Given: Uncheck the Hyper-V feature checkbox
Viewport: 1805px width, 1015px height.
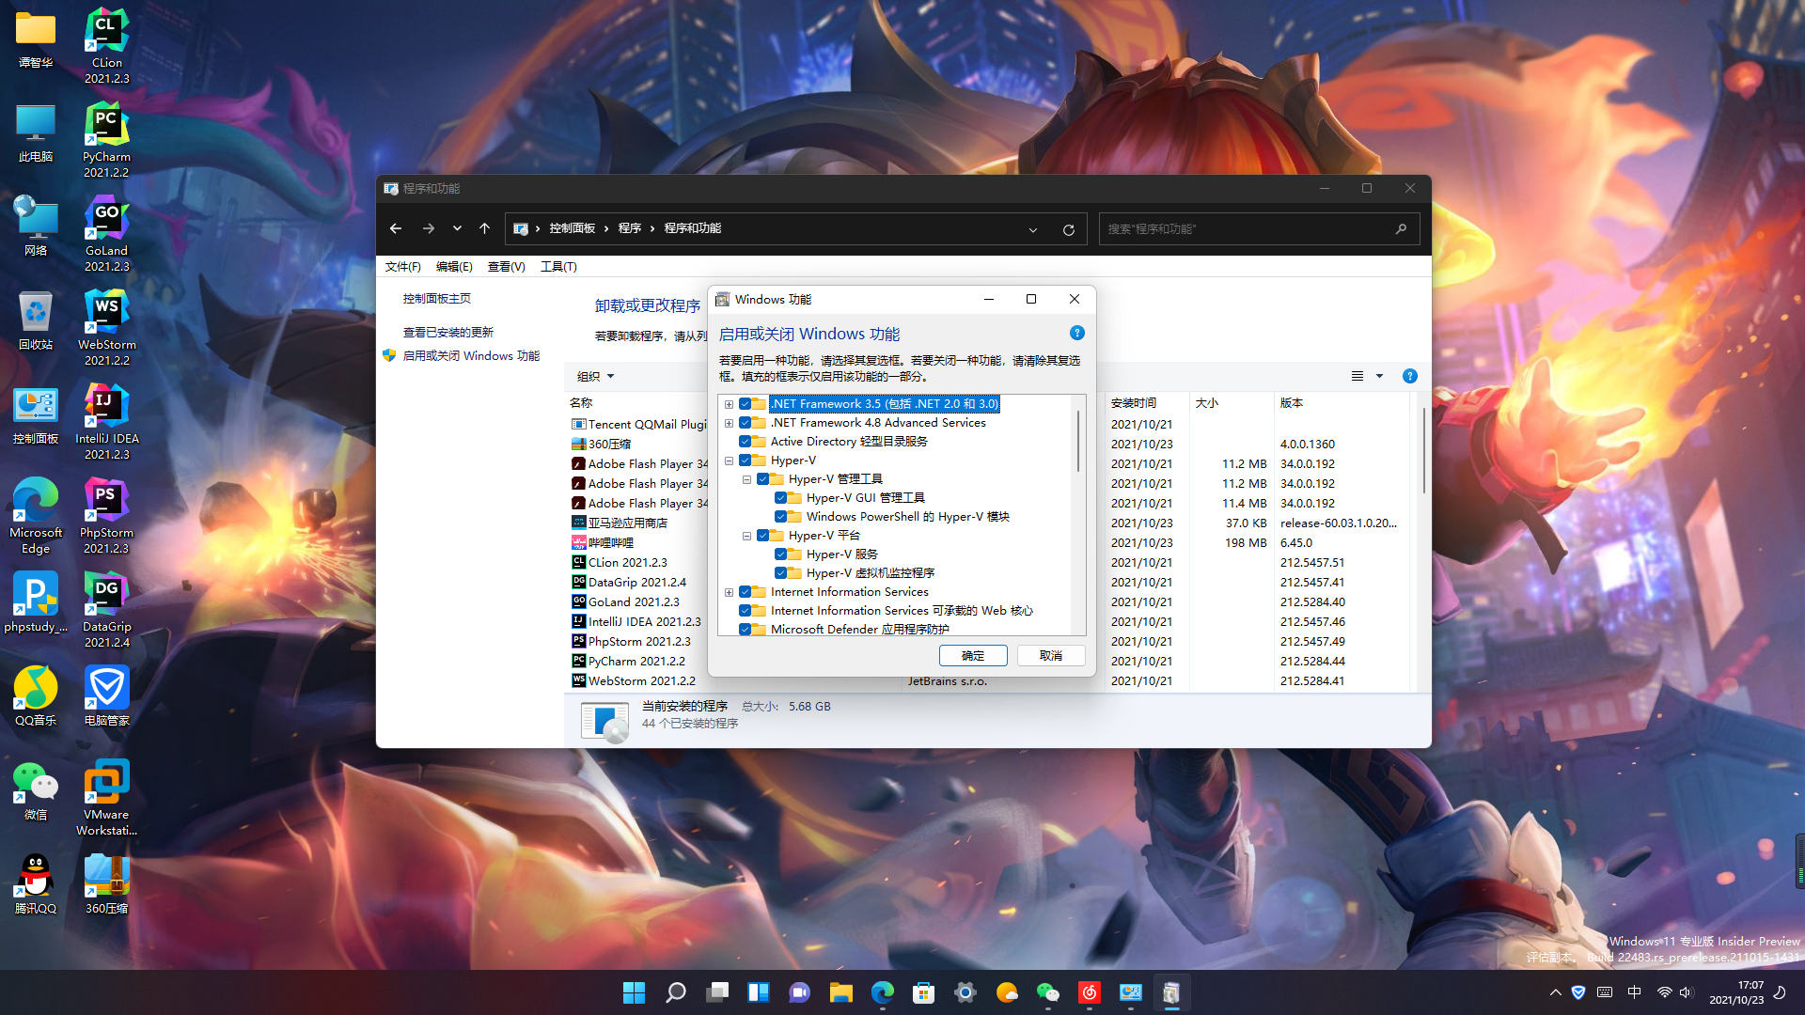Looking at the screenshot, I should (746, 461).
